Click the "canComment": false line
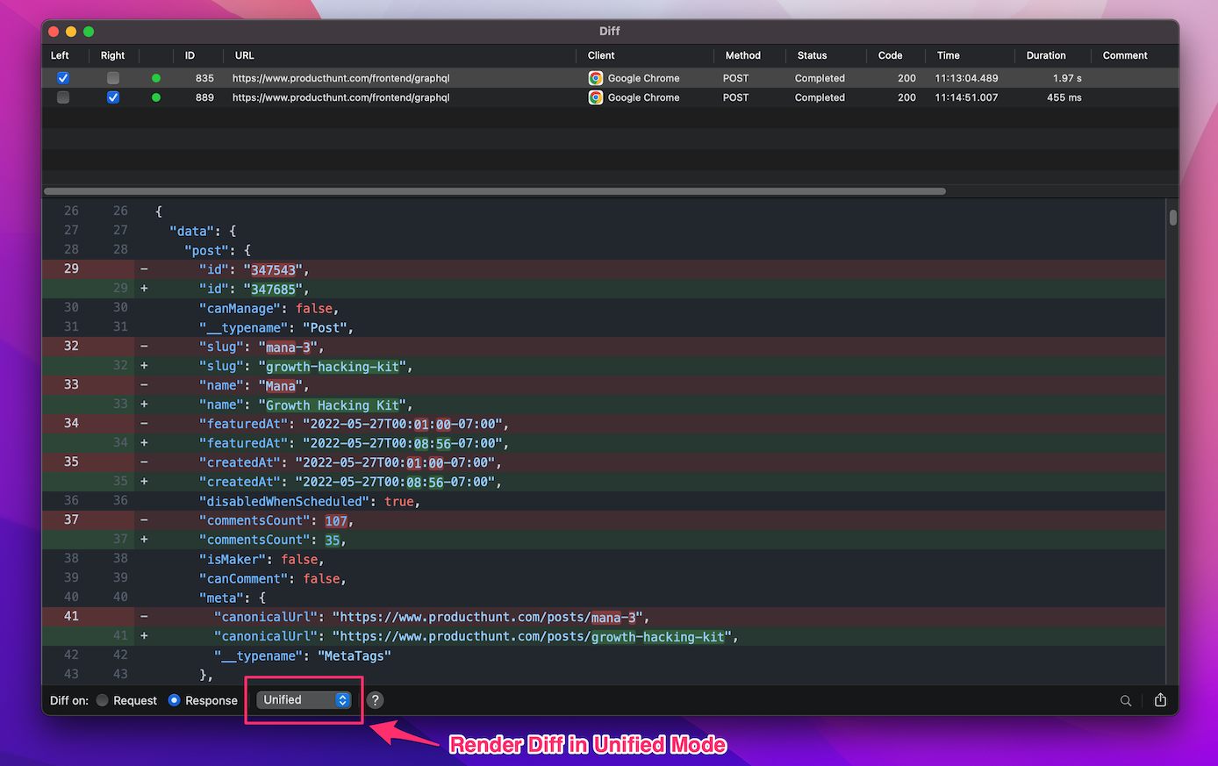1218x766 pixels. click(604, 578)
